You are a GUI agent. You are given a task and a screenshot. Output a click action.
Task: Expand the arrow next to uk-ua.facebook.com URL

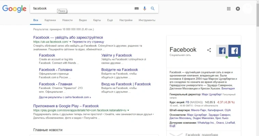tap(70, 42)
